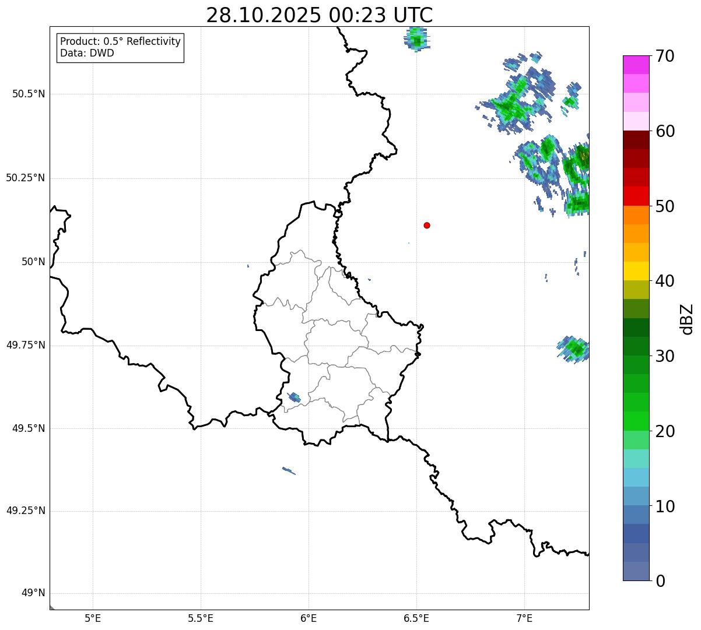Click the title timestamp 28.10.2025 00:23 UTC

tap(320, 15)
